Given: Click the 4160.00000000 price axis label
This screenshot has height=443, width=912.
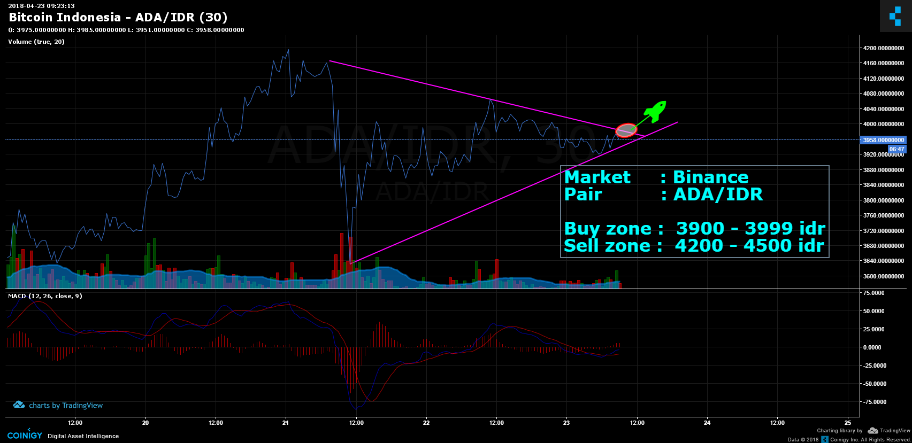Looking at the screenshot, I should click(883, 63).
